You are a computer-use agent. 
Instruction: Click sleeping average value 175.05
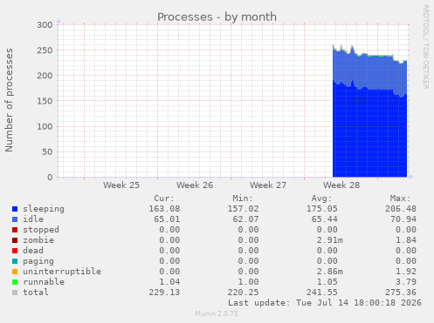(322, 209)
